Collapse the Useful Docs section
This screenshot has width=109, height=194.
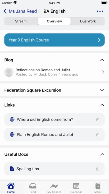102,154
